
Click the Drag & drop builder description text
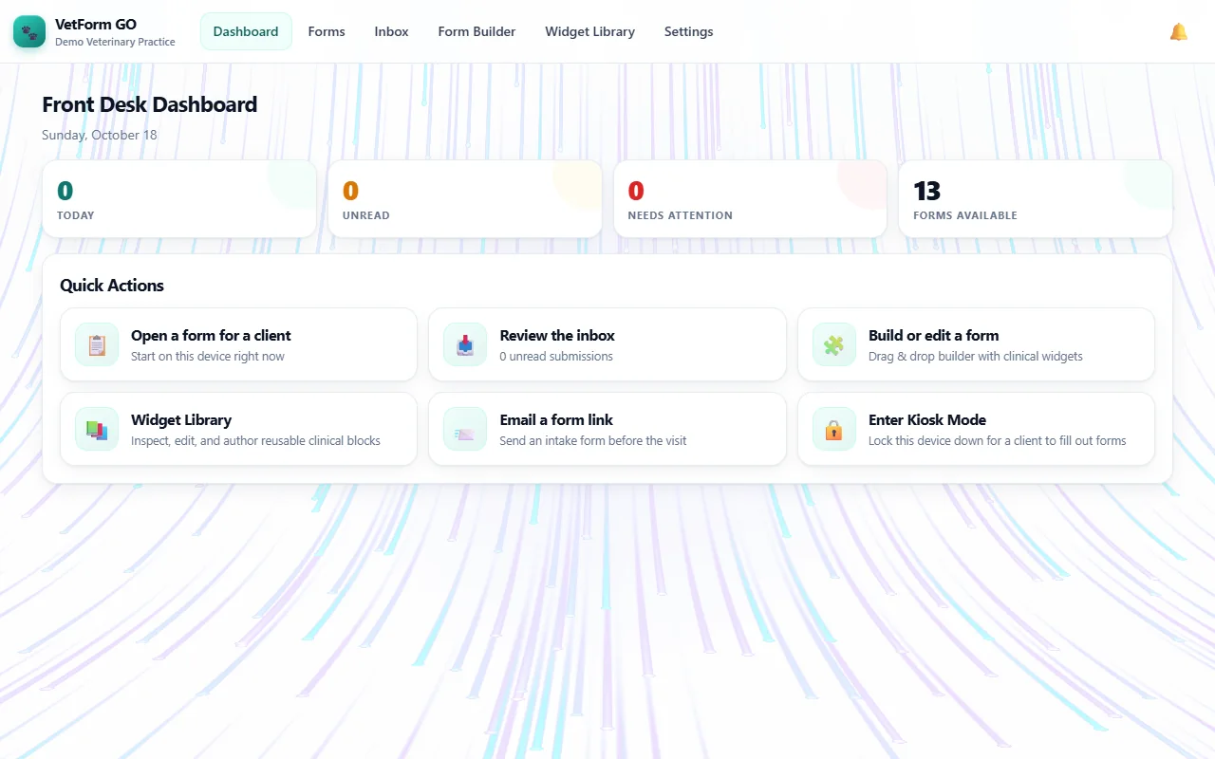(976, 357)
